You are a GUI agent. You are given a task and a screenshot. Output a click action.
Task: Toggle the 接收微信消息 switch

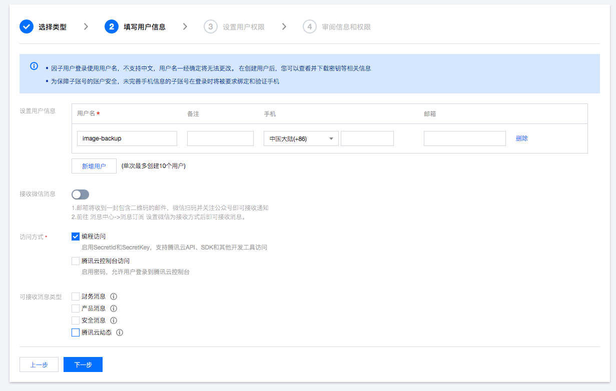point(80,194)
